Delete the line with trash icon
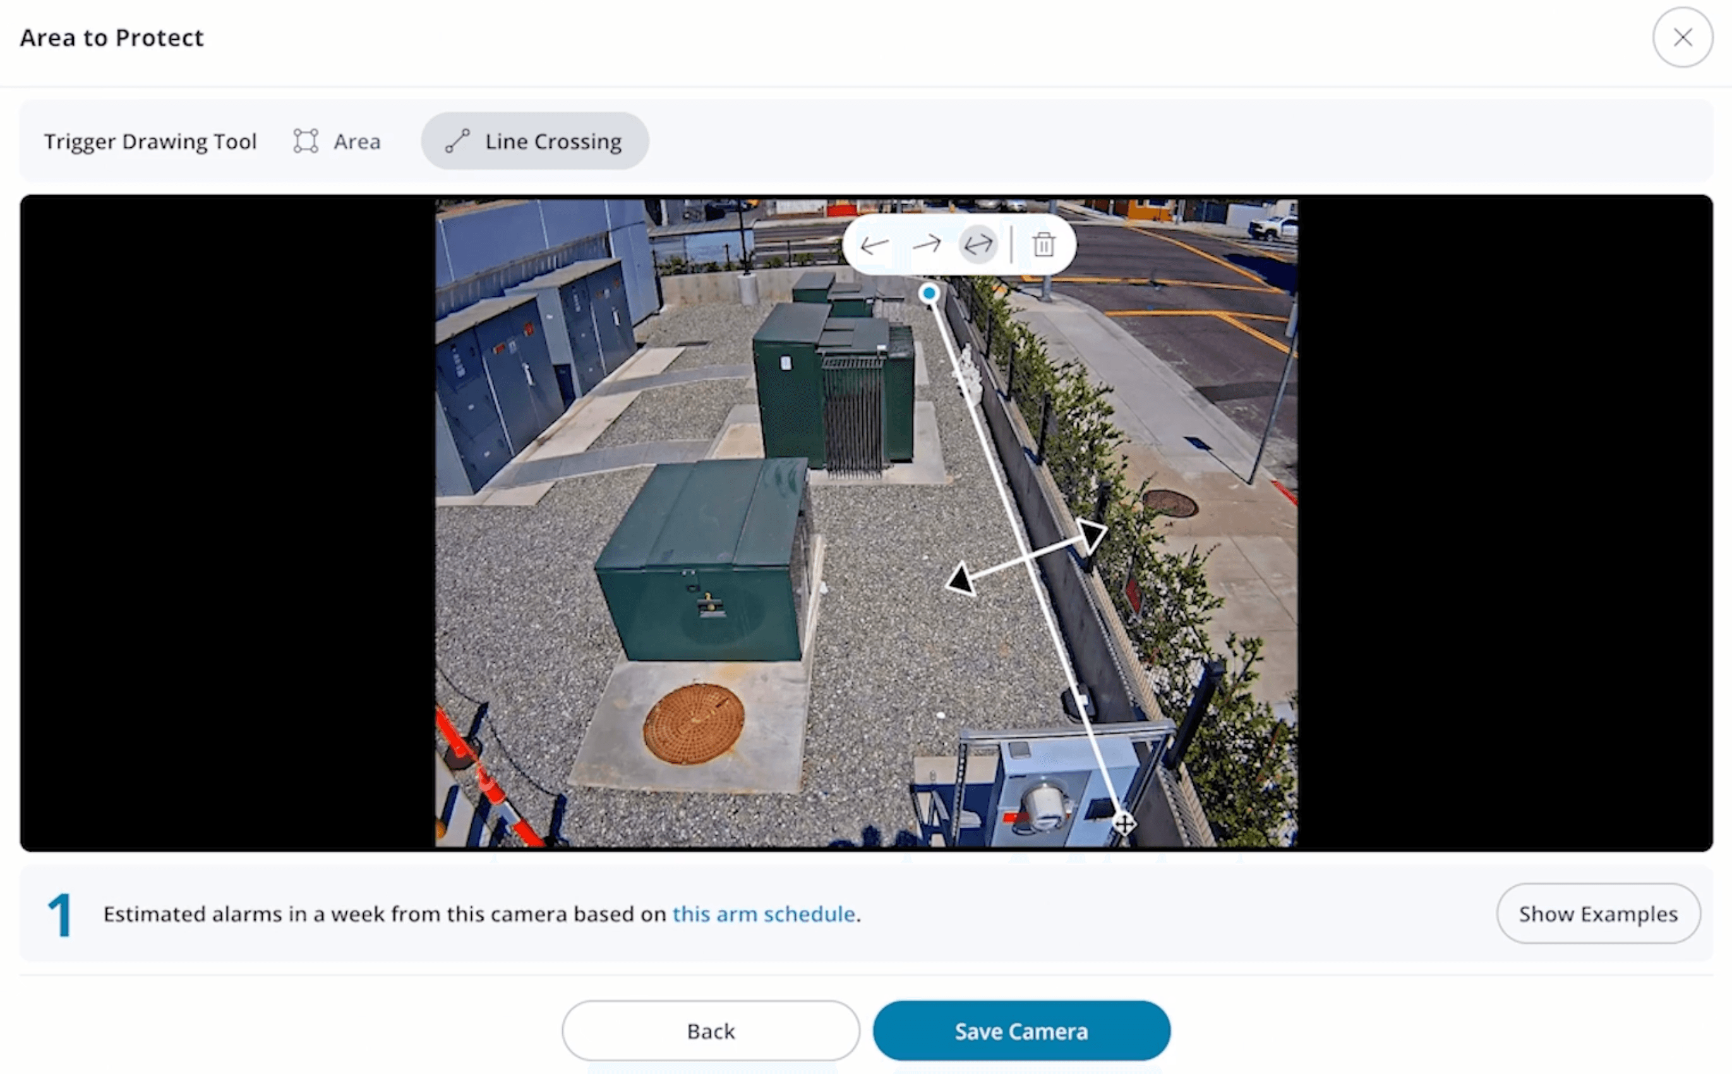 tap(1043, 245)
